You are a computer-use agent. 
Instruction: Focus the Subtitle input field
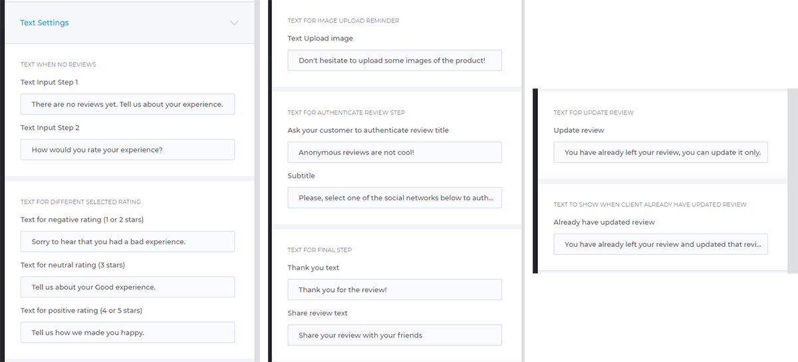click(x=395, y=198)
